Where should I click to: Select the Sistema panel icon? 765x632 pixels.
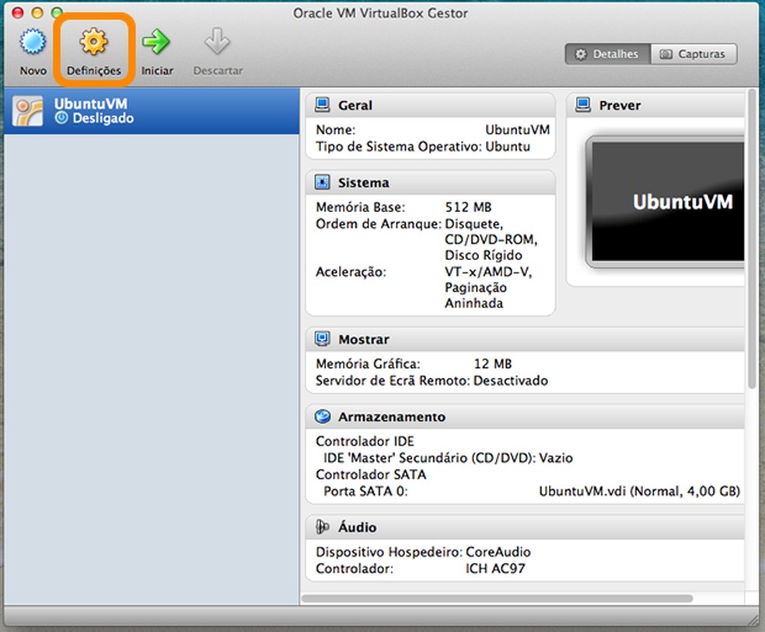pos(323,182)
